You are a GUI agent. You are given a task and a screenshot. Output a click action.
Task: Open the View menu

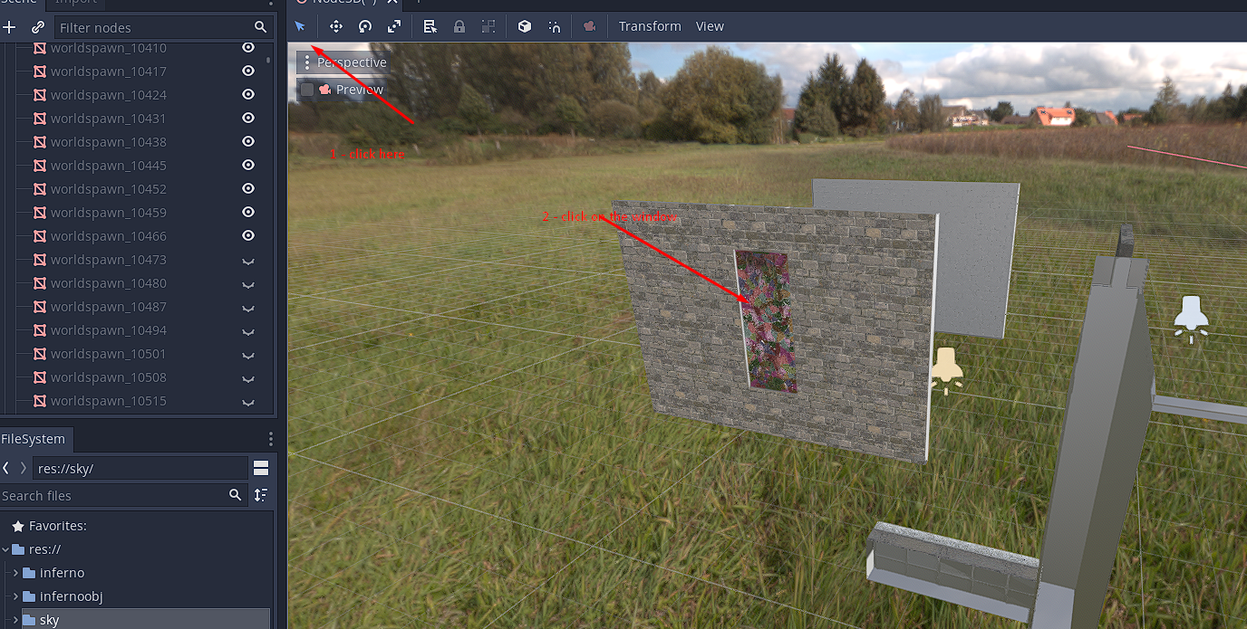[x=710, y=25]
